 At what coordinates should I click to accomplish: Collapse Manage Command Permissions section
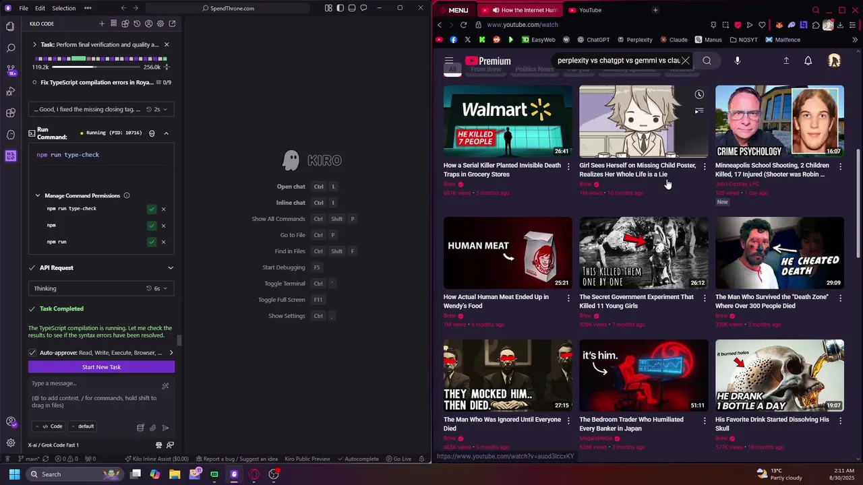38,195
